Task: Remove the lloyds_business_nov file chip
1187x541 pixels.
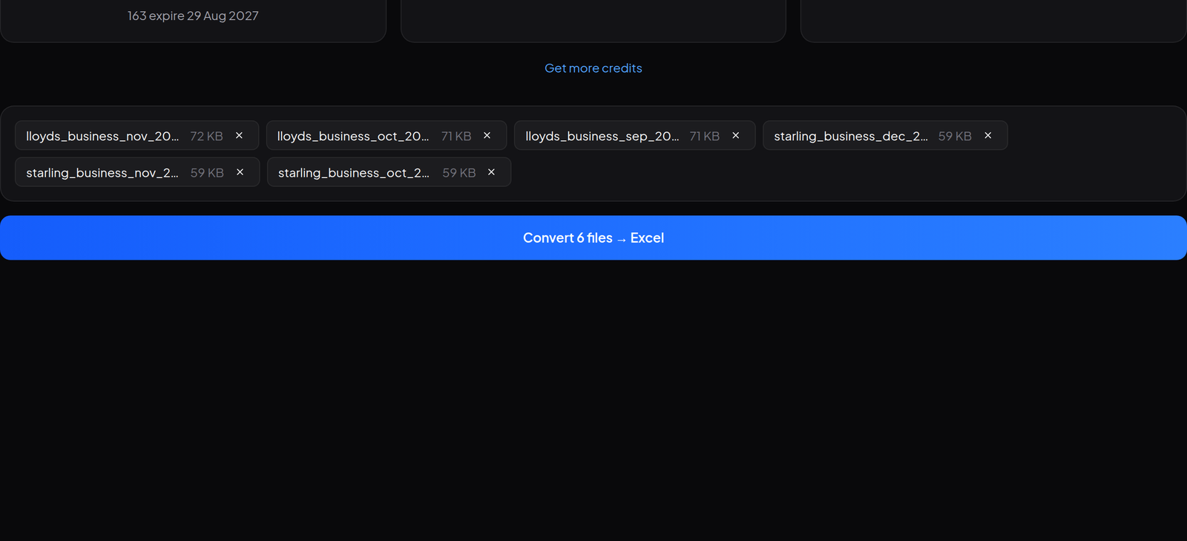Action: pos(239,136)
